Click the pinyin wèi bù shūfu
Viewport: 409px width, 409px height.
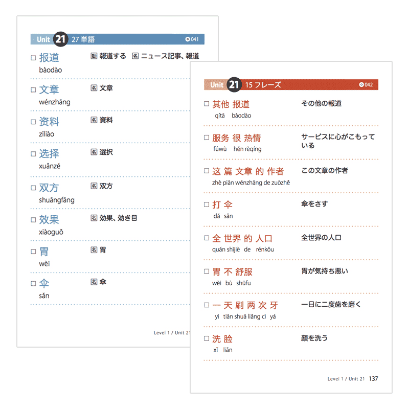[x=232, y=283]
